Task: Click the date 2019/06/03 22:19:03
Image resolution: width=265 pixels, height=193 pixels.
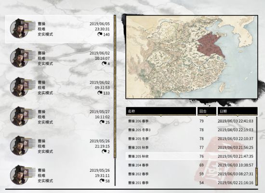Action: pos(236,130)
